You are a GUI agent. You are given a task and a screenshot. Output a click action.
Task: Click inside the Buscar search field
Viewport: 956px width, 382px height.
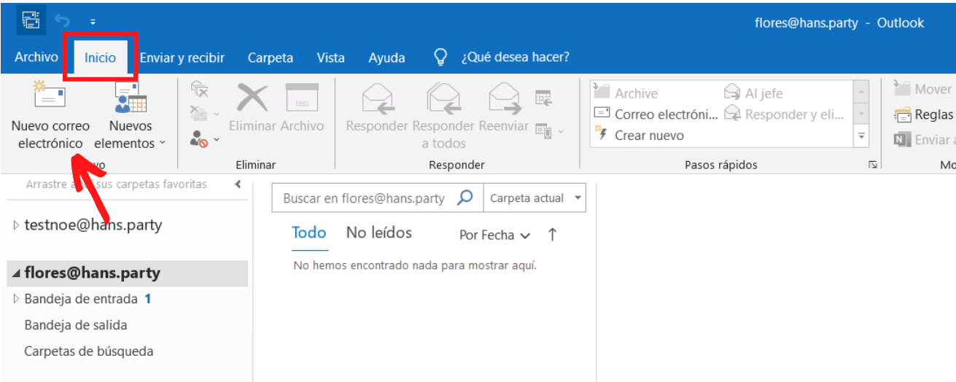(363, 198)
